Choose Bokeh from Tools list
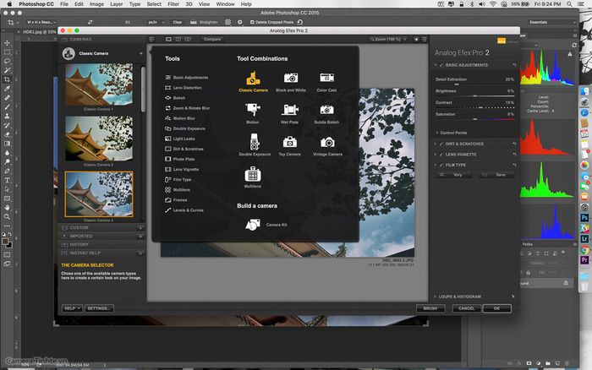Viewport: 592px width, 370px height. [175, 98]
